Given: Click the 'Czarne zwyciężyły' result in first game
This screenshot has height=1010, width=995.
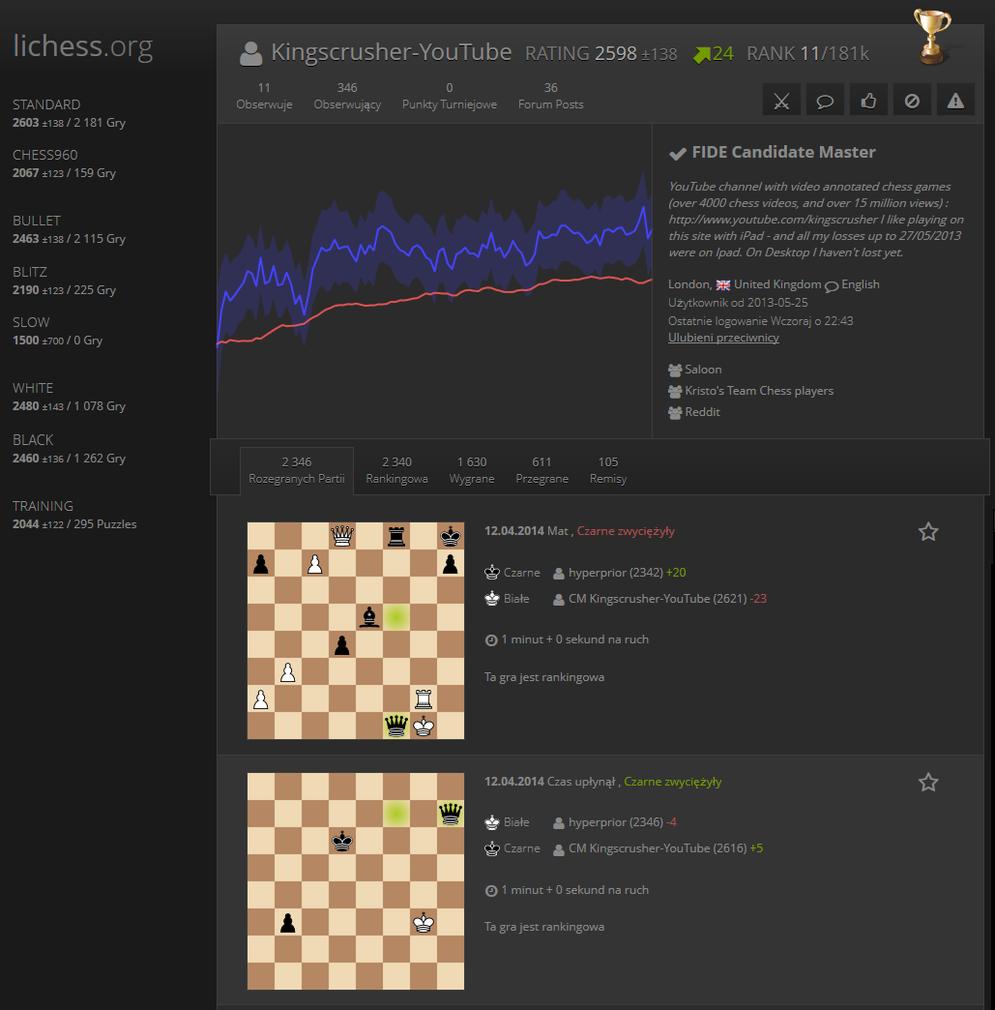Looking at the screenshot, I should pos(626,531).
